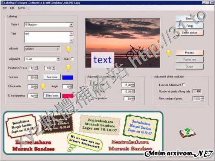Screen dimensions: 215x161
Task: Click the adjustment stepper showing 15.00
Action: click(x=128, y=85)
